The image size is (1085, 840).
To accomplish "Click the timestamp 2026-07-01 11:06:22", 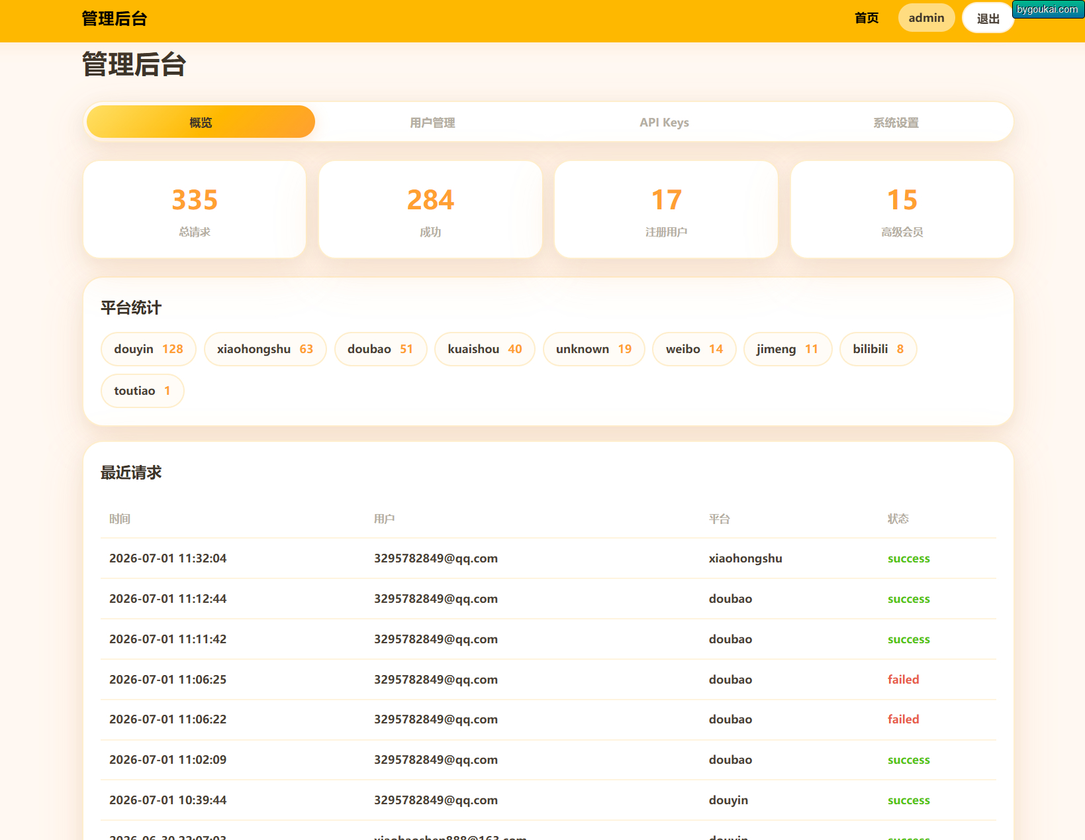I will pos(167,719).
